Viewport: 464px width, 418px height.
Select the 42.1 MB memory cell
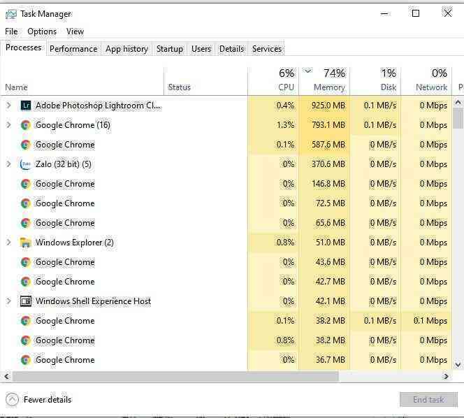324,301
